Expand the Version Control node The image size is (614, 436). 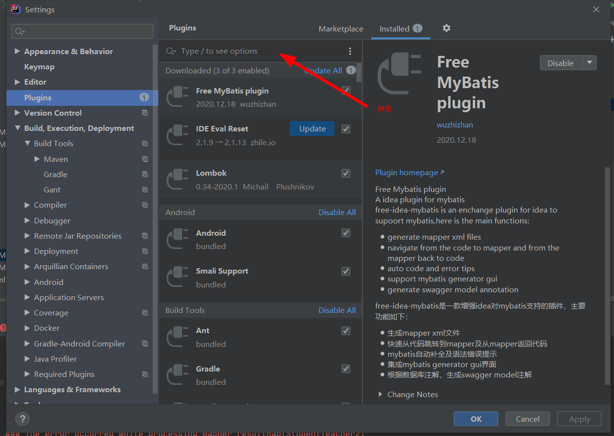pyautogui.click(x=18, y=113)
